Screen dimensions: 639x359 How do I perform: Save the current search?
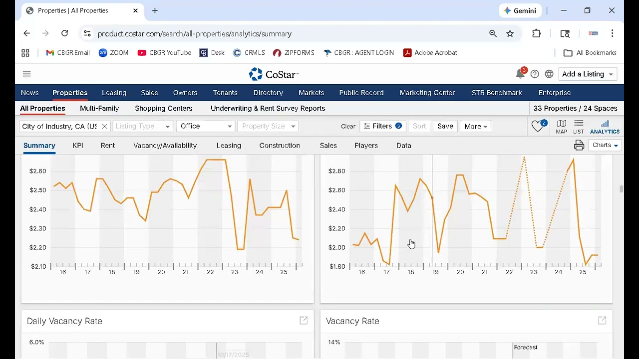tap(445, 126)
